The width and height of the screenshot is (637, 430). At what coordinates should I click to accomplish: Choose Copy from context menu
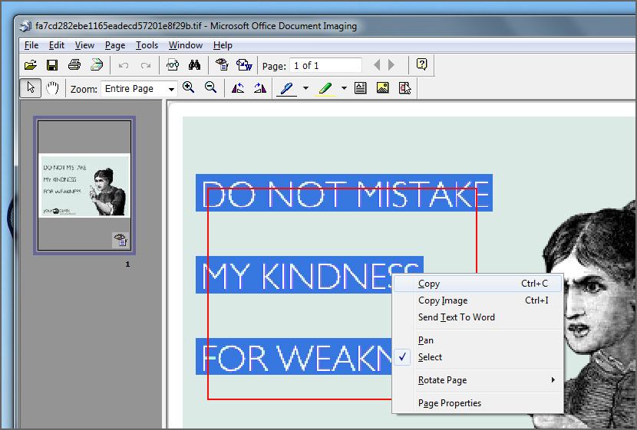tap(477, 284)
